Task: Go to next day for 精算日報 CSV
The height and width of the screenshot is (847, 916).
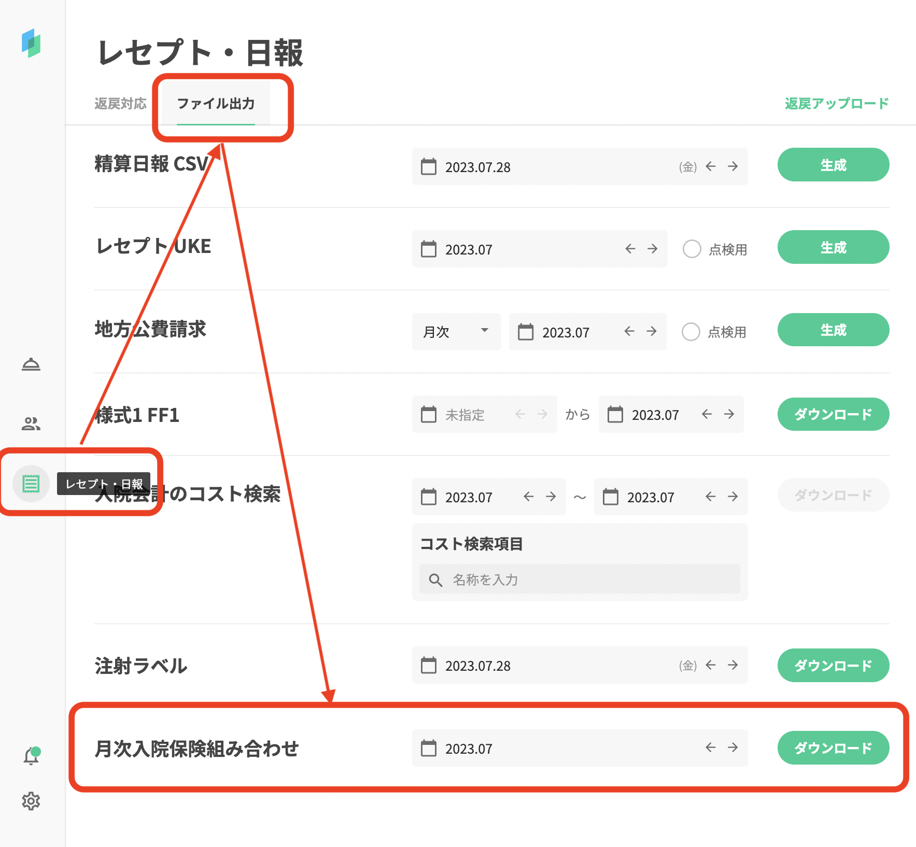Action: pos(732,166)
